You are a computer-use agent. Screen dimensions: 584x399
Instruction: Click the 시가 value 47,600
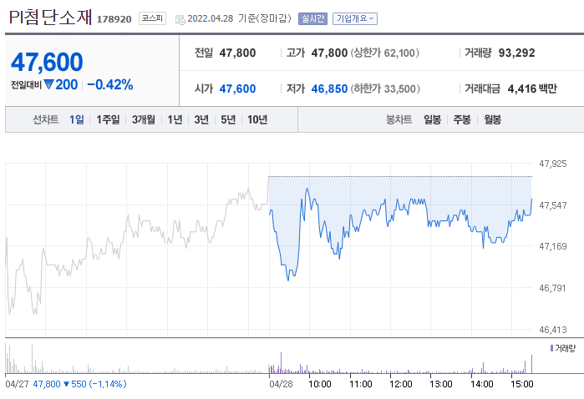[x=237, y=88]
